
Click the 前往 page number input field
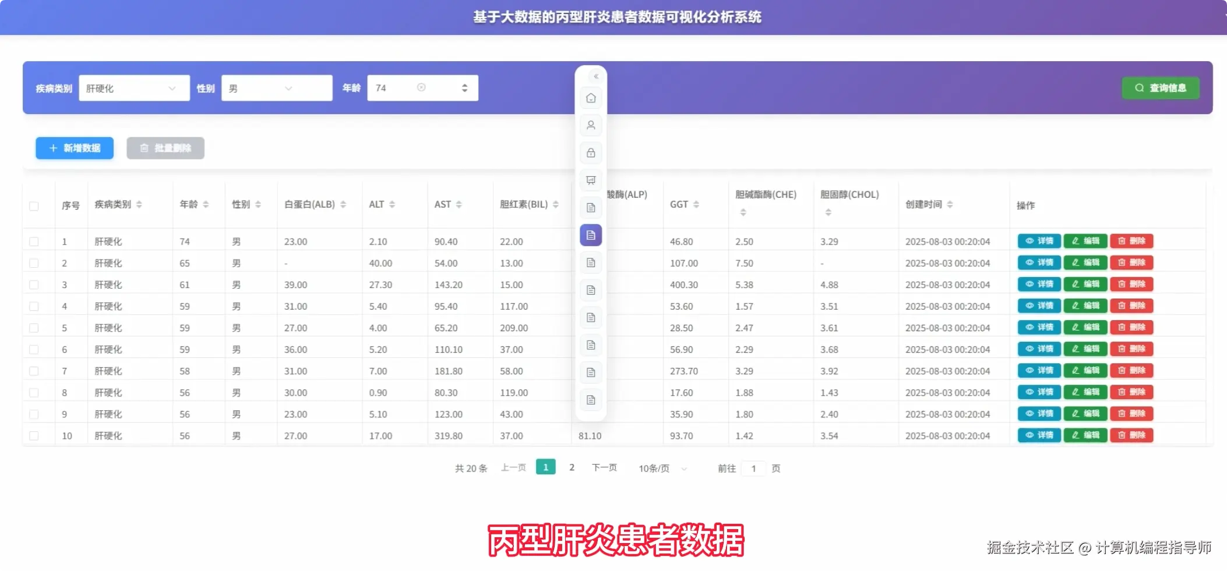pyautogui.click(x=753, y=468)
